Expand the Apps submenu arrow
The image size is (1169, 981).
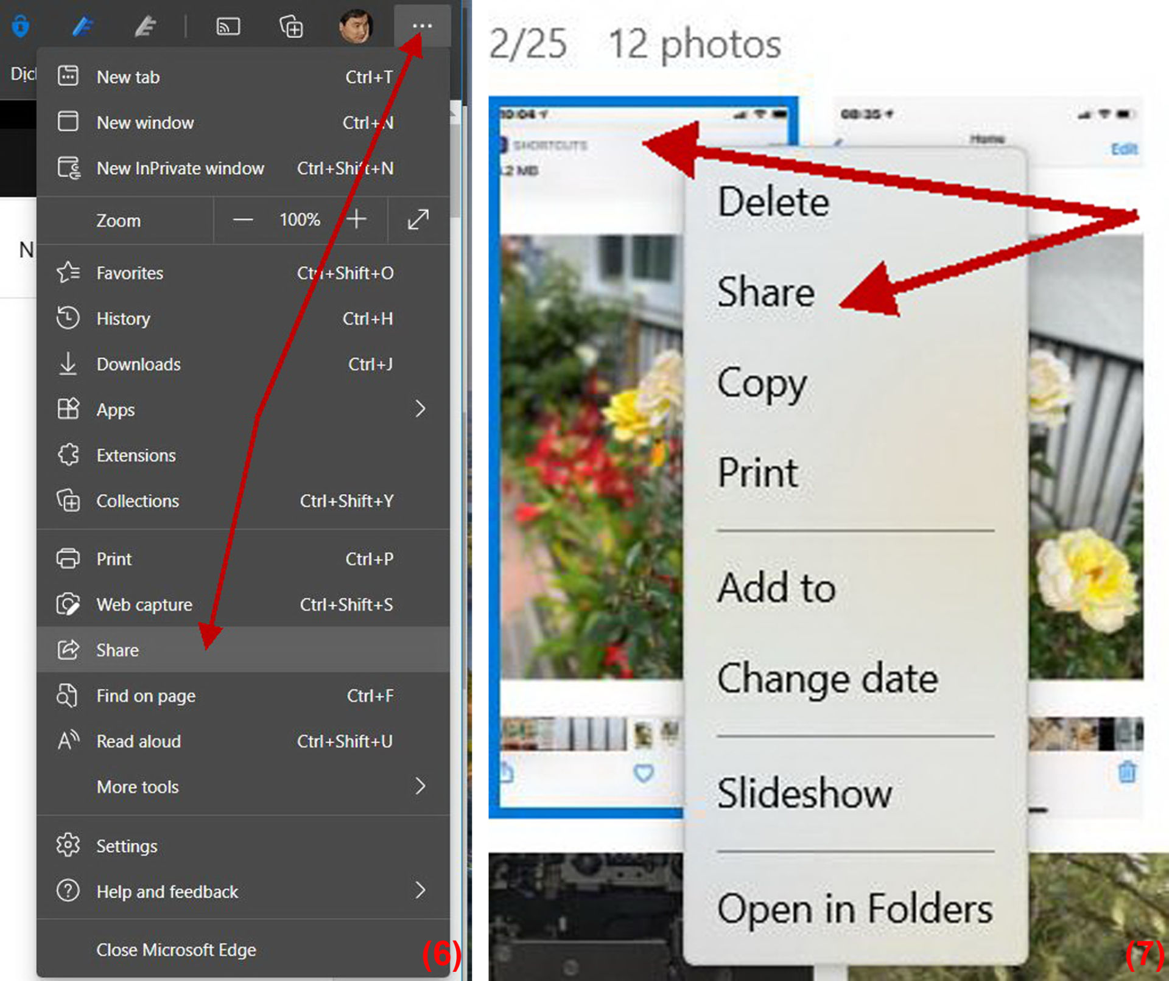tap(420, 409)
